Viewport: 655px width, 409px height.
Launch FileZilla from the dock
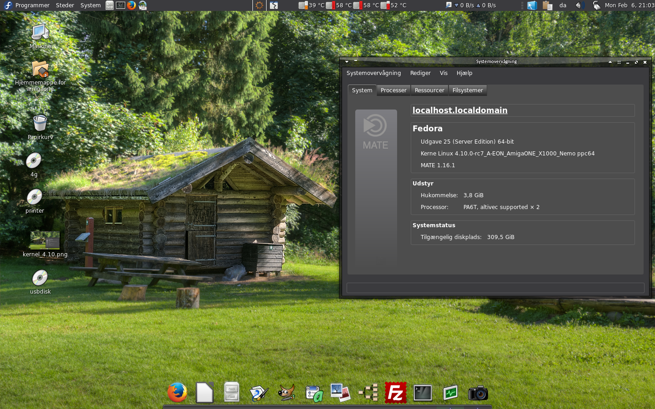point(395,393)
